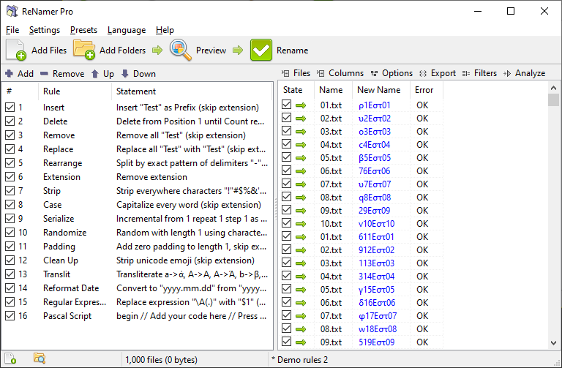Viewport: 562px width, 368px height.
Task: Click the status bar folder search icon
Action: [40, 358]
